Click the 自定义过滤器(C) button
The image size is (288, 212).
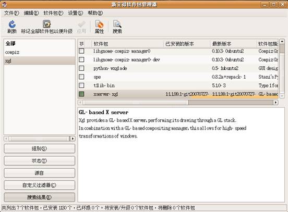(x=39, y=185)
